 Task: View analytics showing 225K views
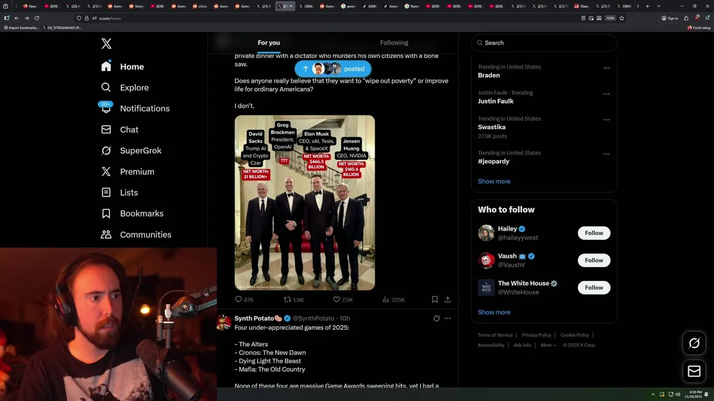point(393,300)
